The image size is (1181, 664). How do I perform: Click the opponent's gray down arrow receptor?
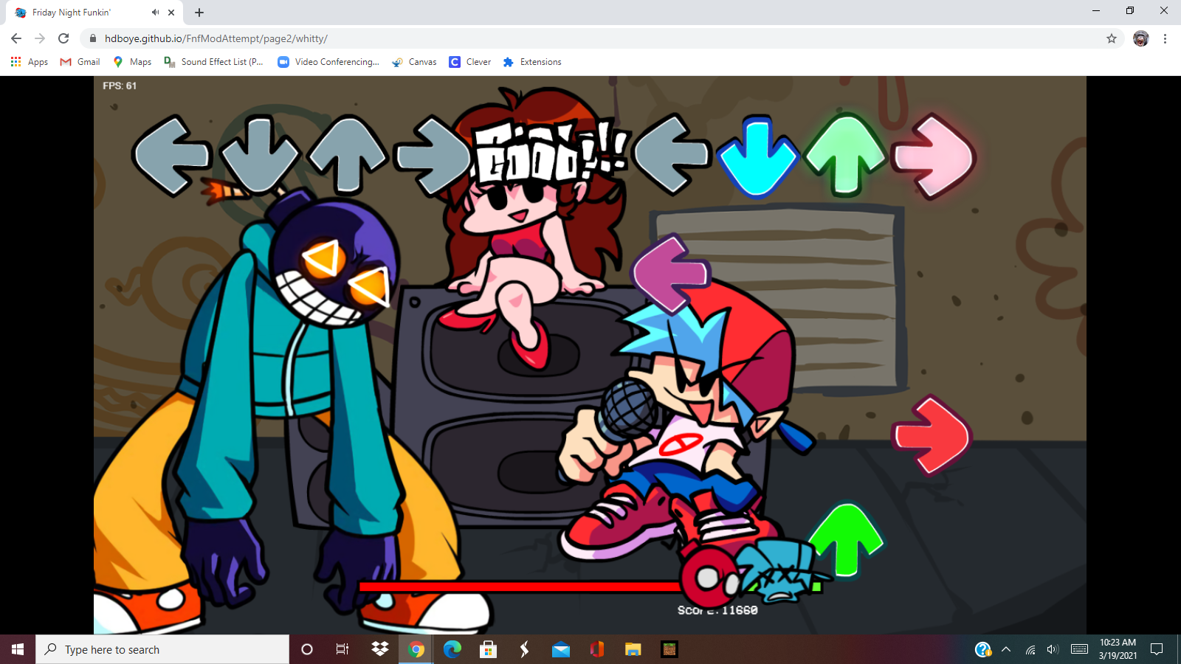click(x=259, y=155)
